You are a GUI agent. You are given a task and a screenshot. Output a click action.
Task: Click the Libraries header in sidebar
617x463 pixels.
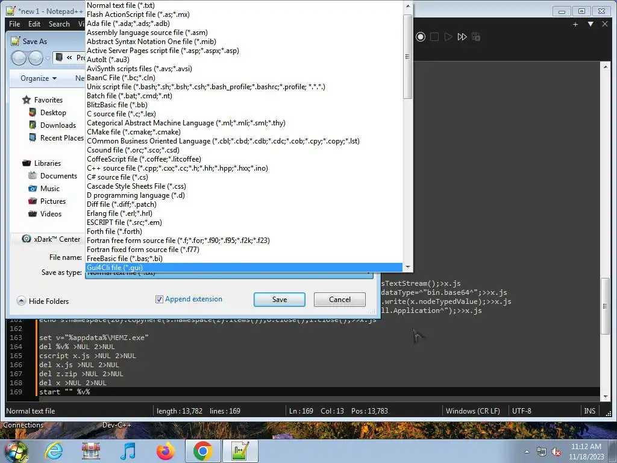[42, 163]
